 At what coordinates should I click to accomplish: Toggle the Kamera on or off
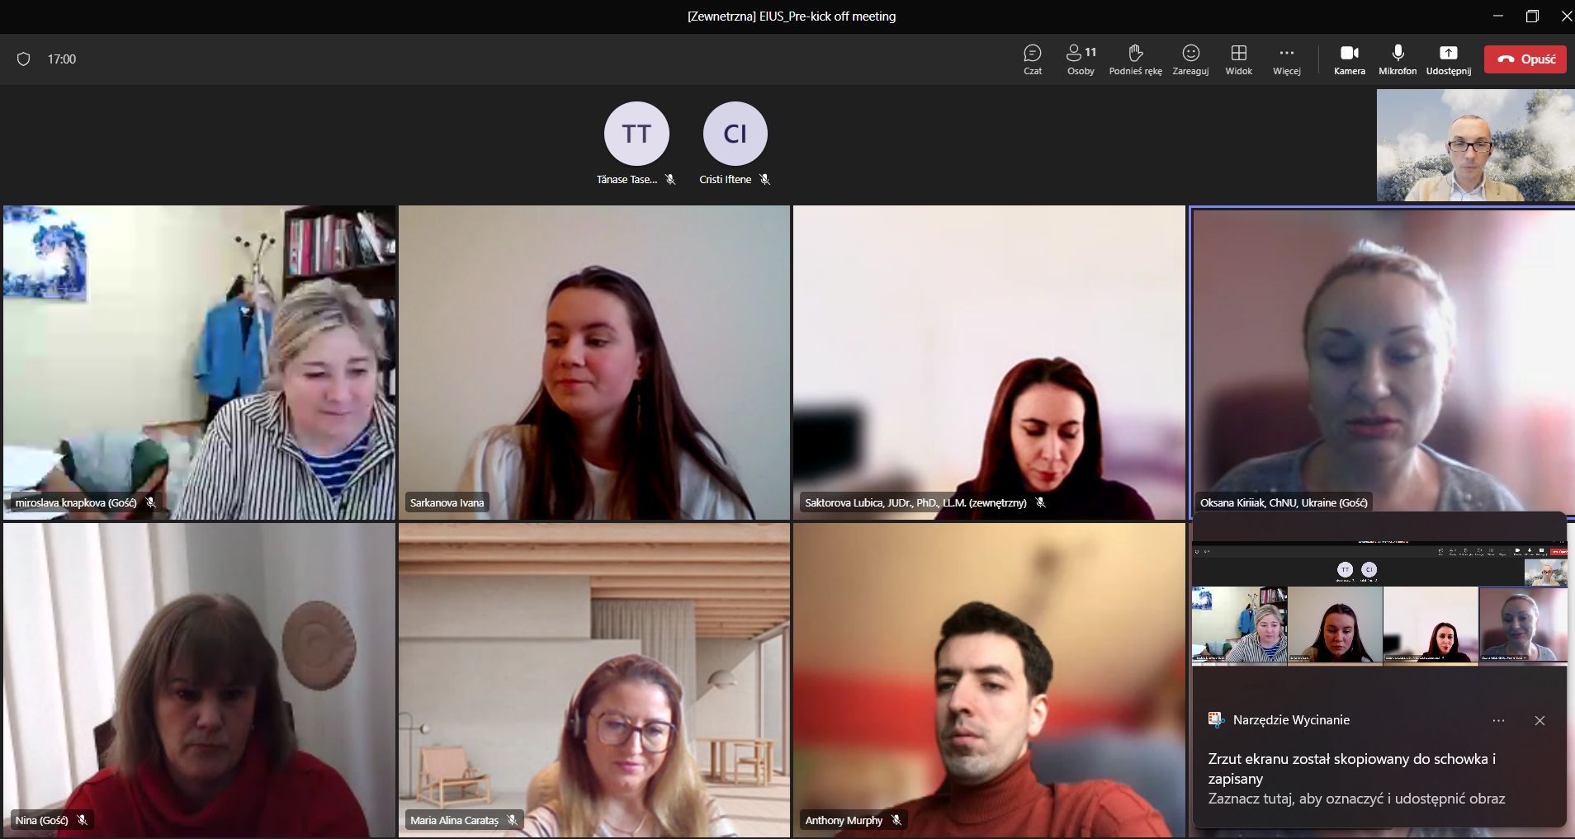[x=1349, y=59]
